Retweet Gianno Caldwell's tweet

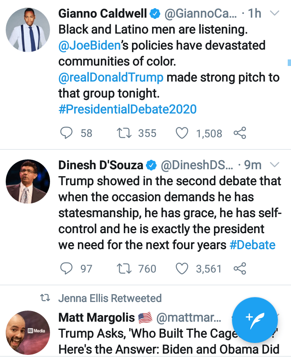coord(122,133)
